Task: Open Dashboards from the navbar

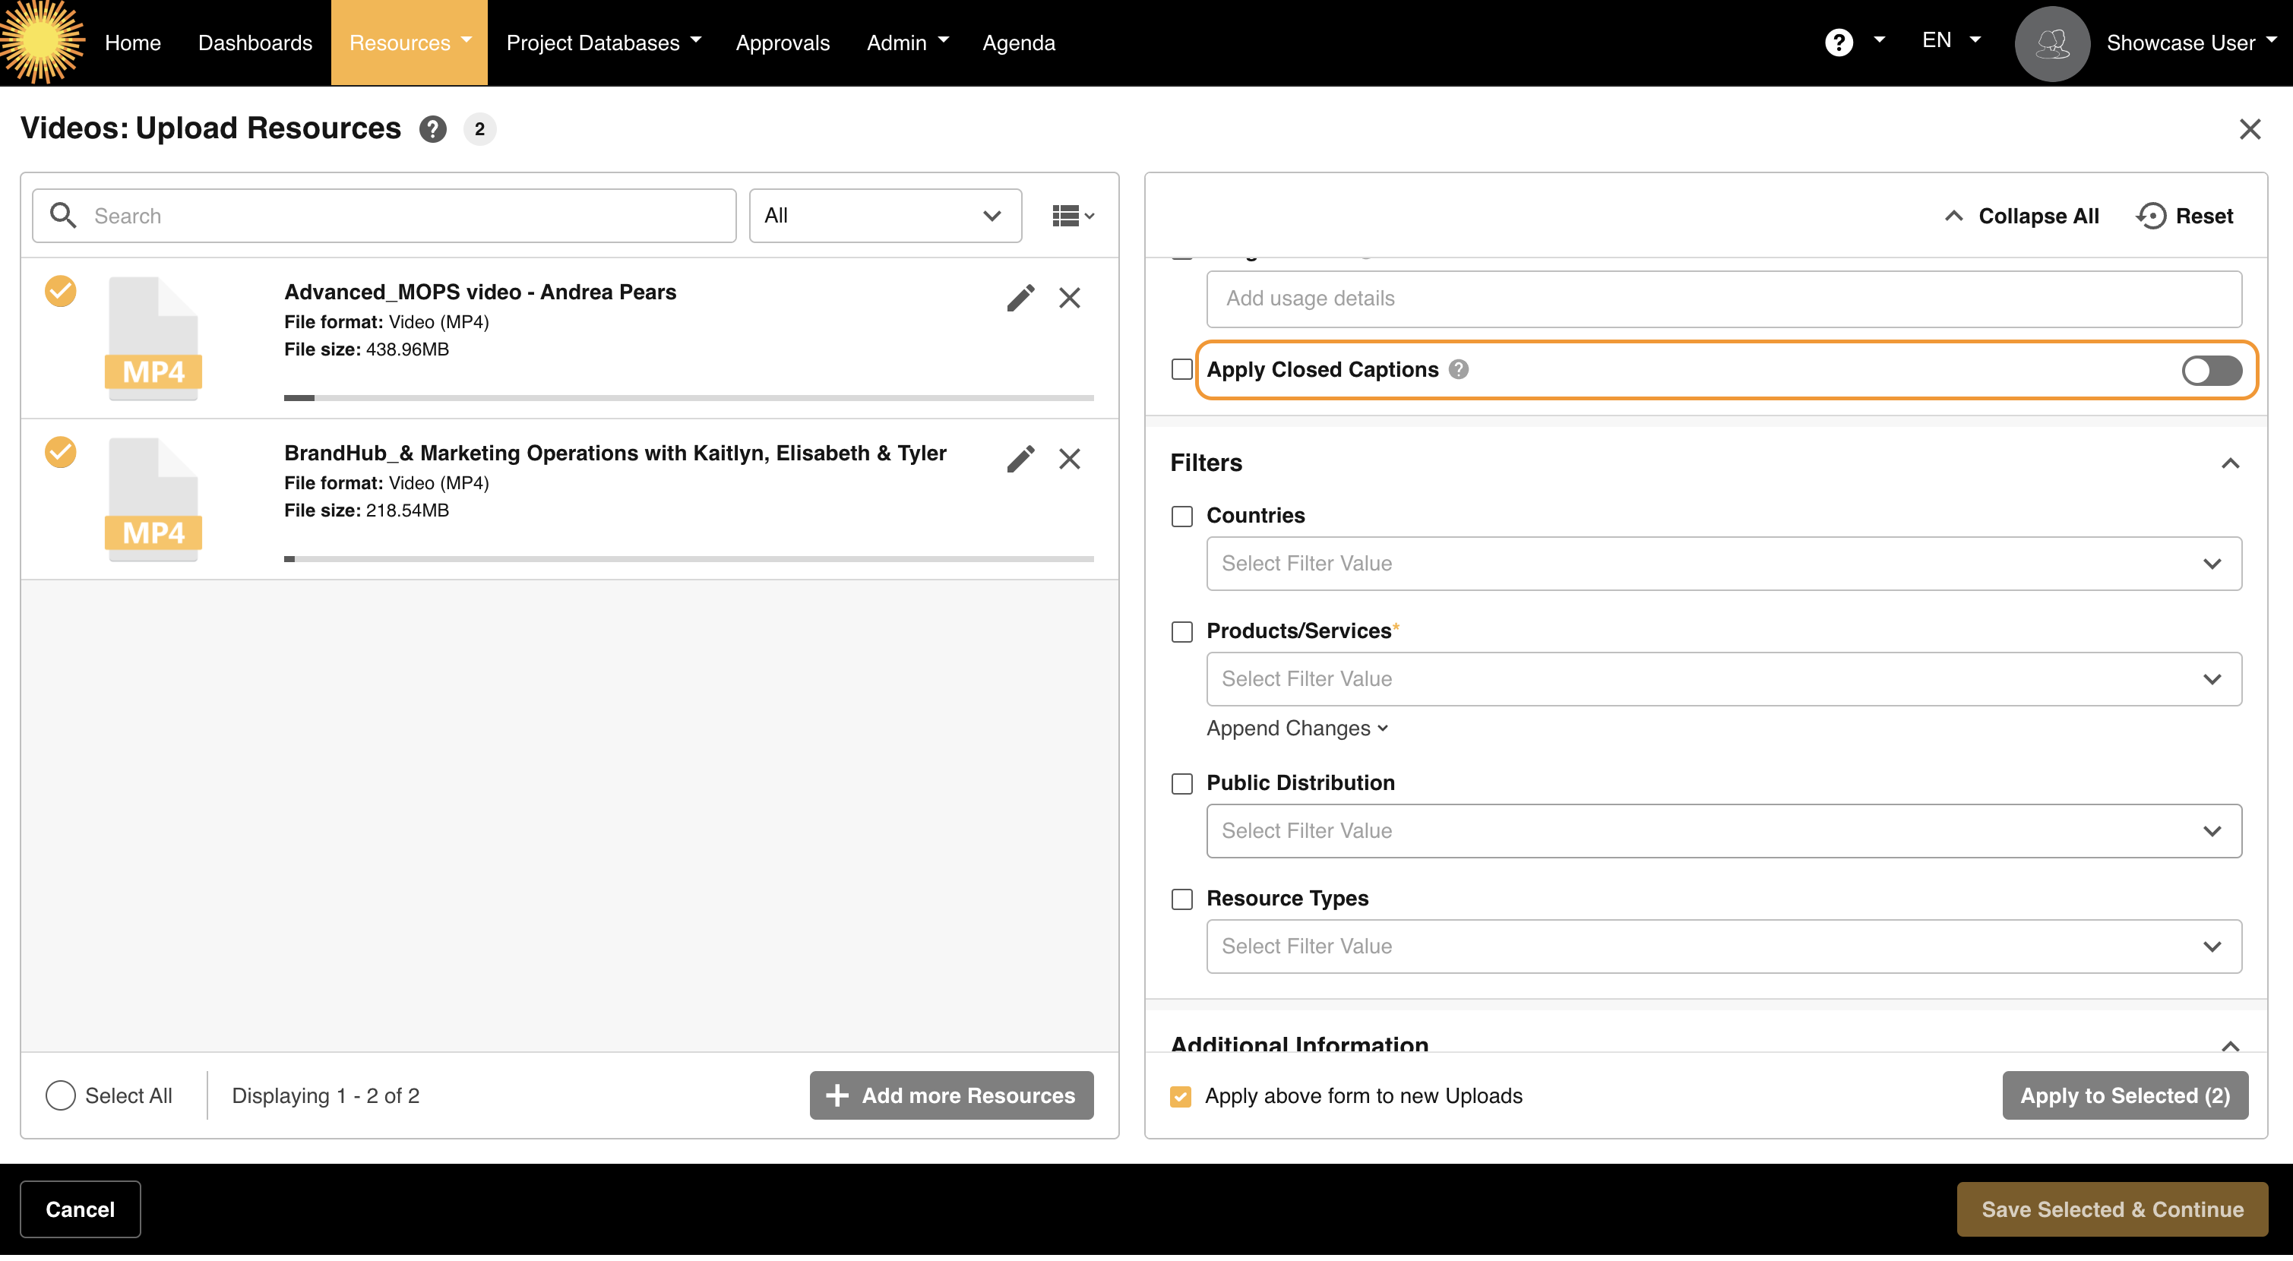Action: [x=255, y=43]
